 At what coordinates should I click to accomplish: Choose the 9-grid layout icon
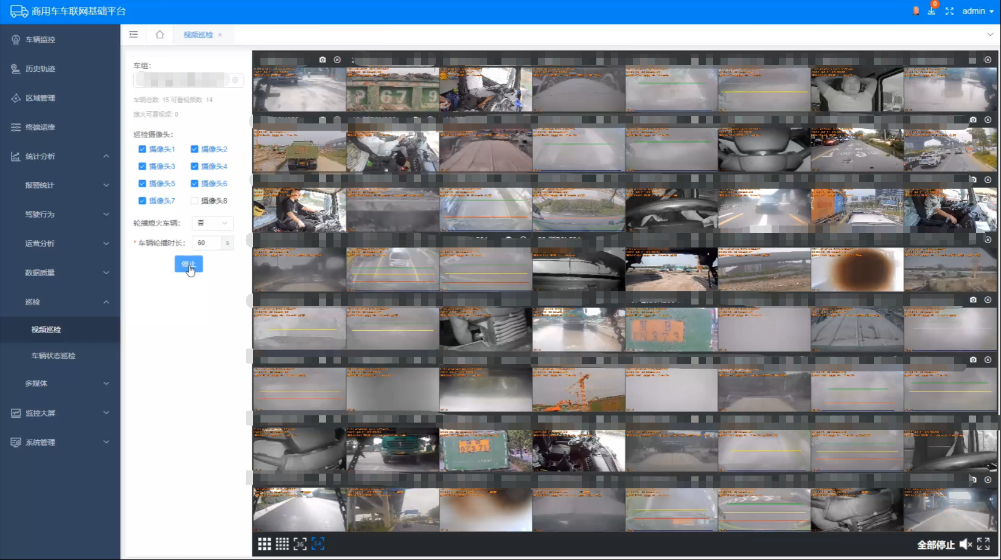(x=264, y=544)
